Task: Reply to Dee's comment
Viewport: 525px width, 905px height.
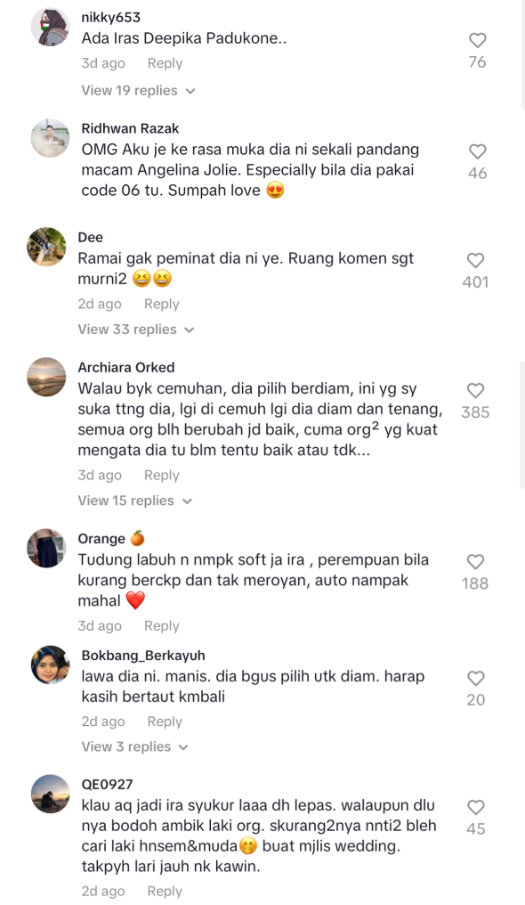Action: coord(161,304)
